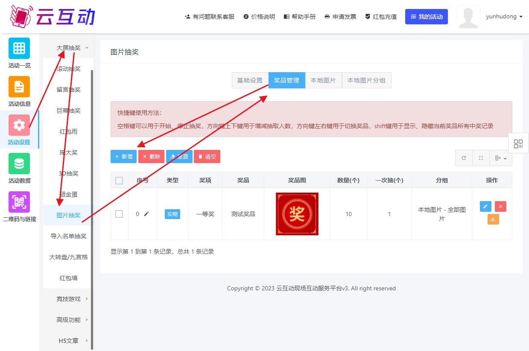The height and width of the screenshot is (351, 529).
Task: Select 红包雨 in the lottery menu
Action: click(68, 132)
